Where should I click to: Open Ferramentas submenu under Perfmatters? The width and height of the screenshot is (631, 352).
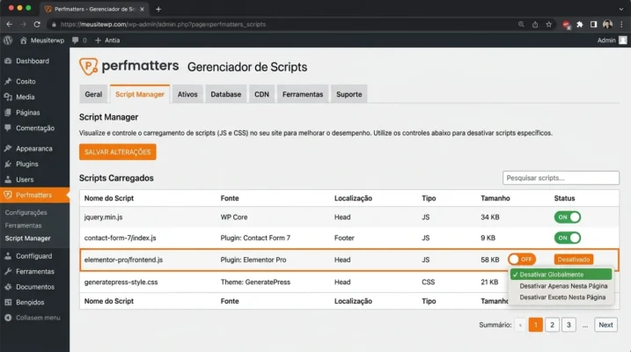[x=23, y=225]
